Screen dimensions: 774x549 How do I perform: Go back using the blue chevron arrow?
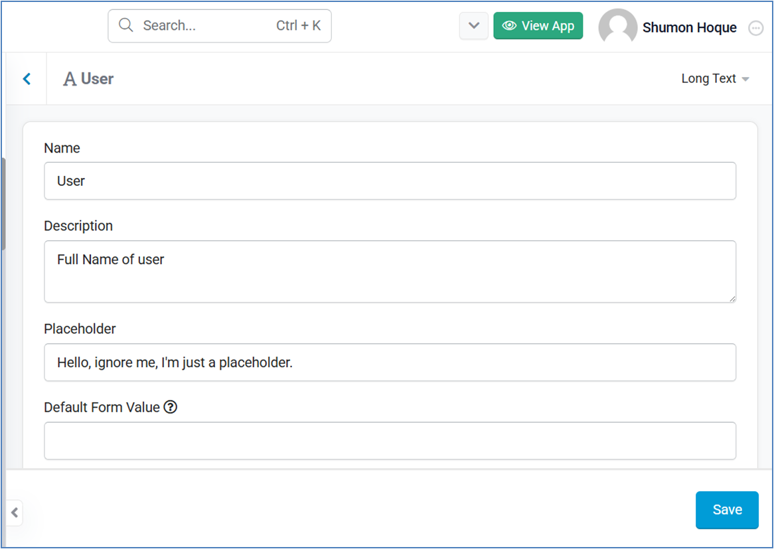(x=27, y=78)
